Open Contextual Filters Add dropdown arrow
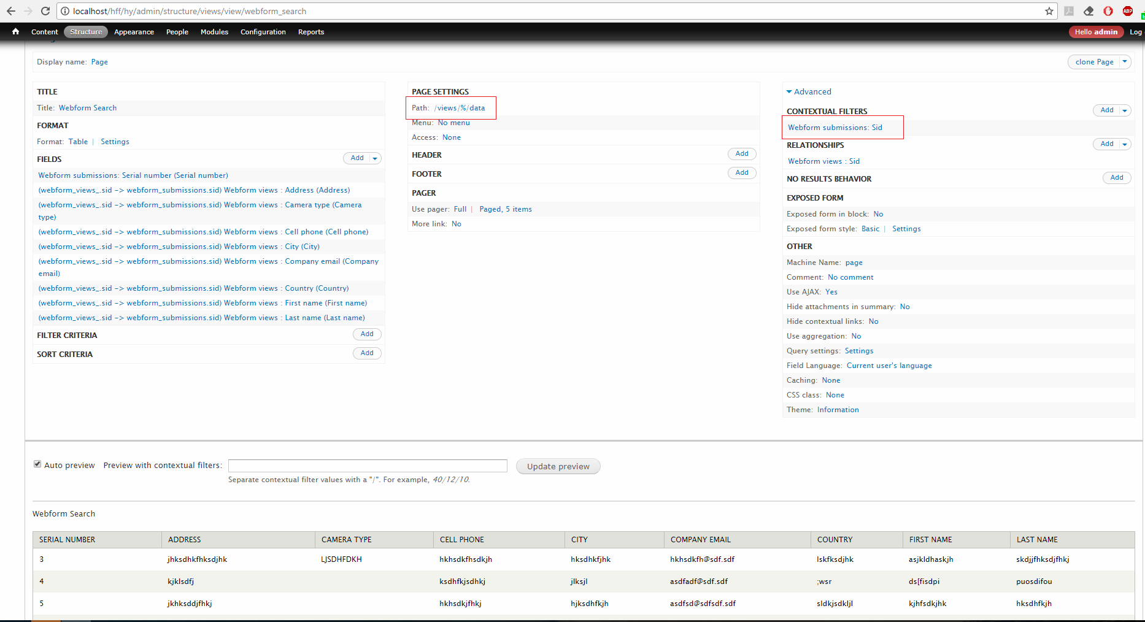 pos(1125,110)
